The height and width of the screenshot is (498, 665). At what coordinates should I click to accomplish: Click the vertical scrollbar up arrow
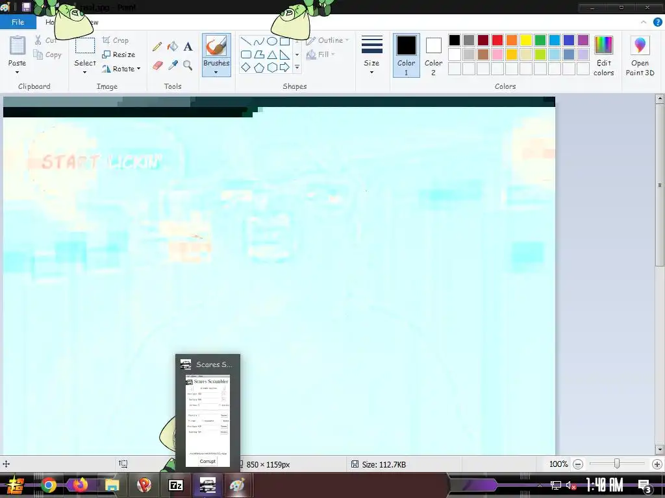pos(660,99)
